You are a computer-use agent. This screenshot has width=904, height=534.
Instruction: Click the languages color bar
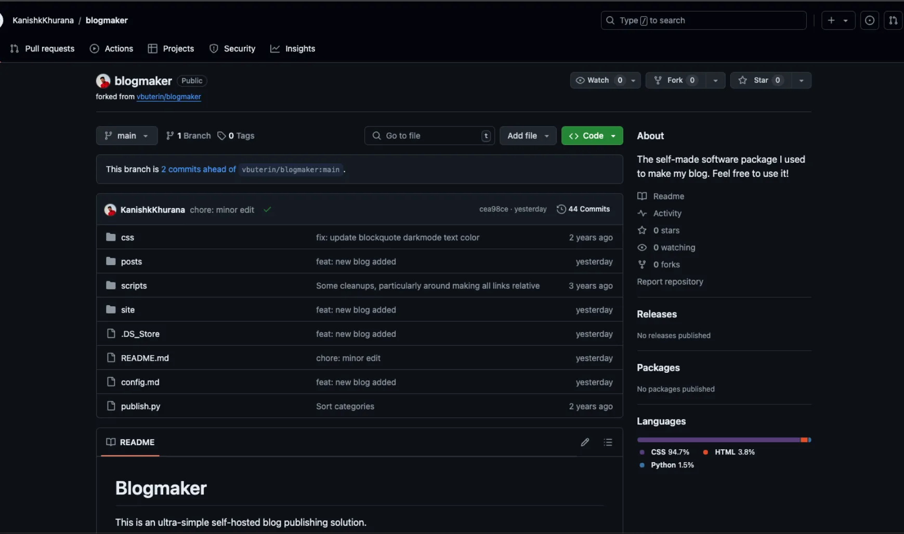point(723,440)
